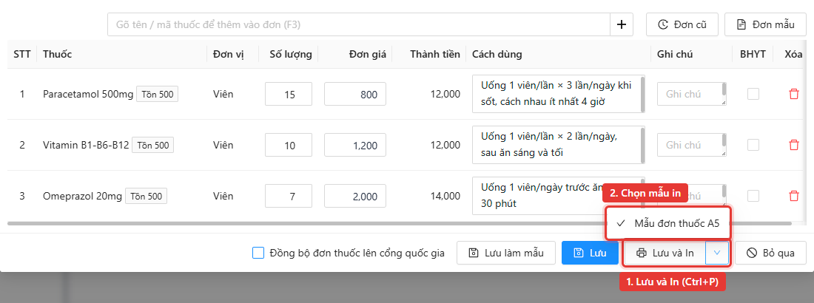Click the horizontal scrollbar under the table
The image size is (814, 303).
[x=399, y=224]
